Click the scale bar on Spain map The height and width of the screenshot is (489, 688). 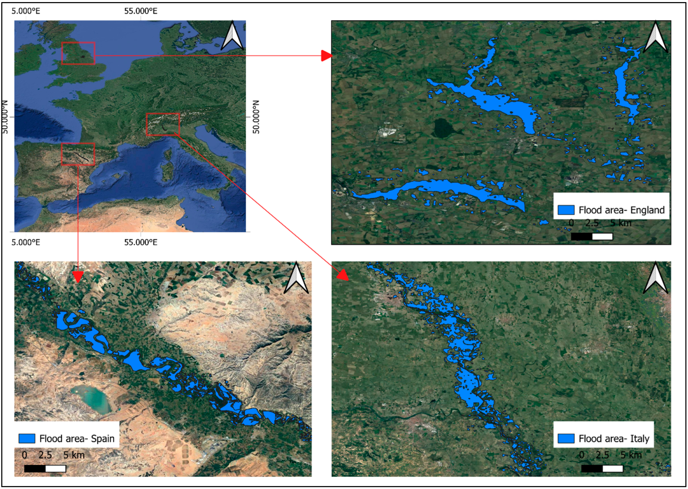pos(45,469)
